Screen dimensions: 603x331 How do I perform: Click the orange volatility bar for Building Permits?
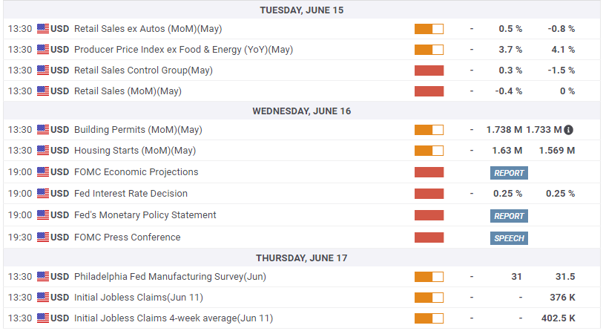click(429, 130)
